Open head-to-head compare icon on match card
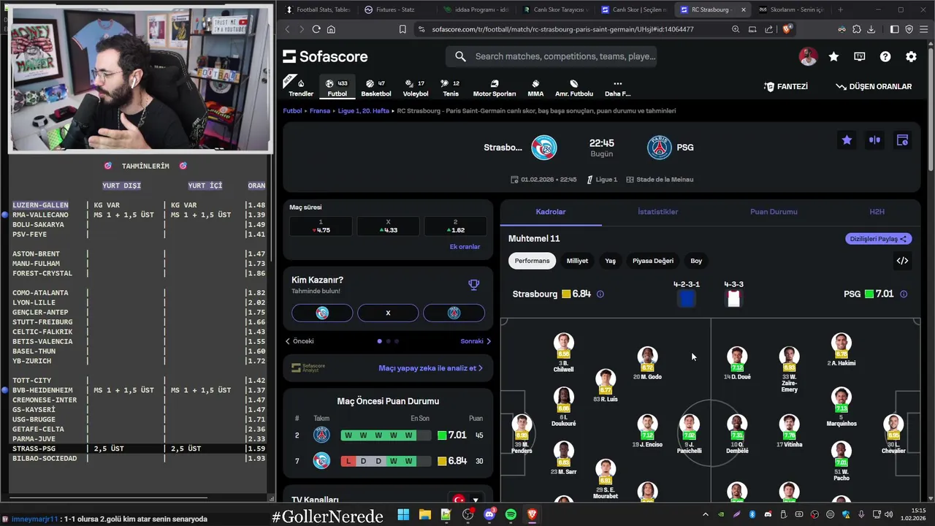Viewport: 935px width, 526px height. (x=874, y=140)
